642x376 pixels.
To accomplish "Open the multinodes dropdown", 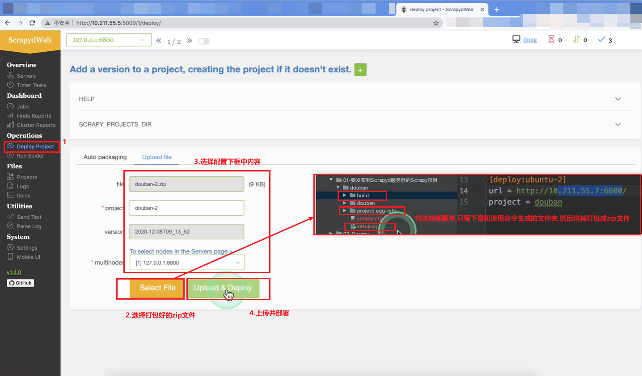I will (x=187, y=263).
